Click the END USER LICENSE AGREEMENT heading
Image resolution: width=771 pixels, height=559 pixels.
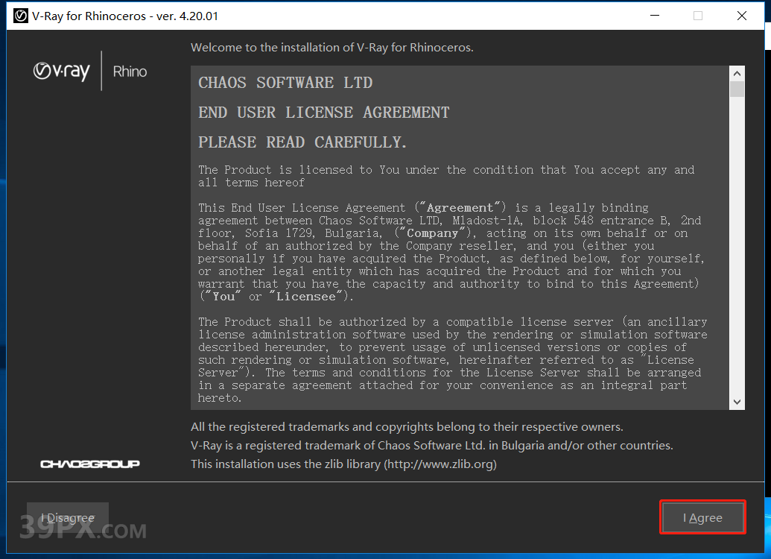coord(323,113)
